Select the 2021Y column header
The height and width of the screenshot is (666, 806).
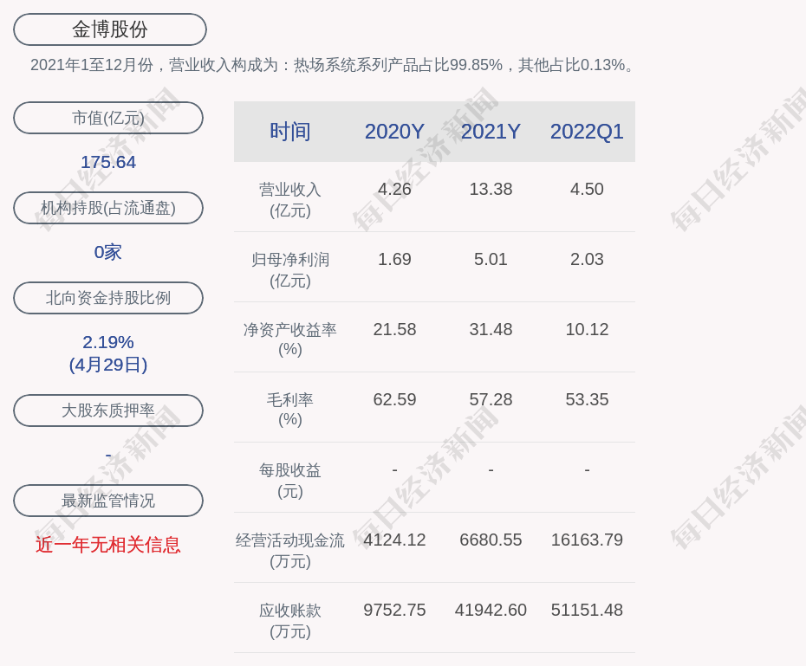pyautogui.click(x=491, y=132)
